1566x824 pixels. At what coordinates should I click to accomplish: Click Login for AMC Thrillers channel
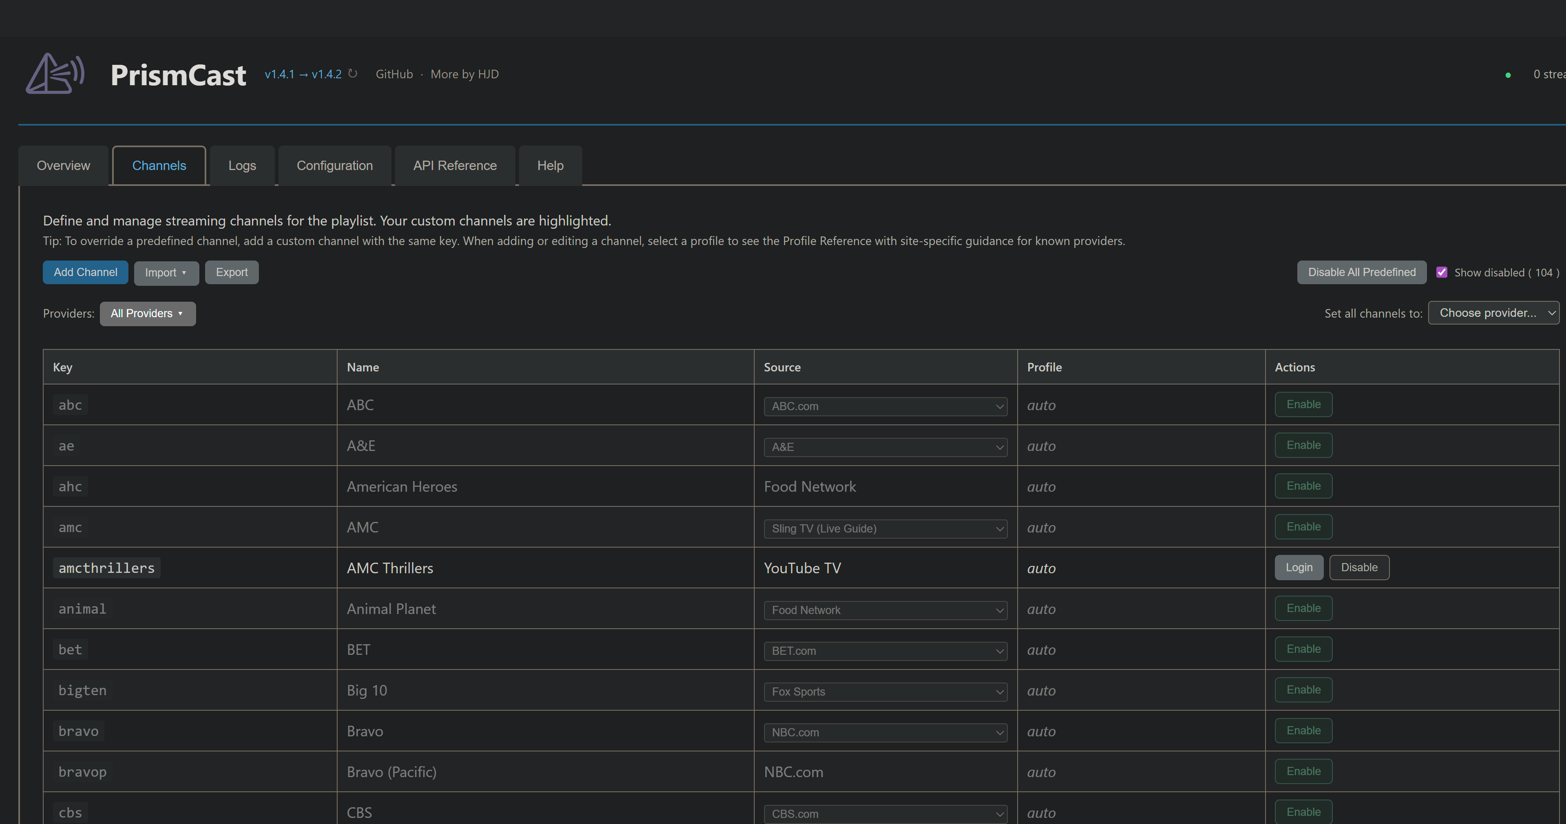click(1299, 568)
